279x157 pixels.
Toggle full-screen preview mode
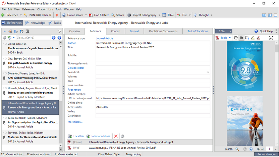click(x=271, y=38)
